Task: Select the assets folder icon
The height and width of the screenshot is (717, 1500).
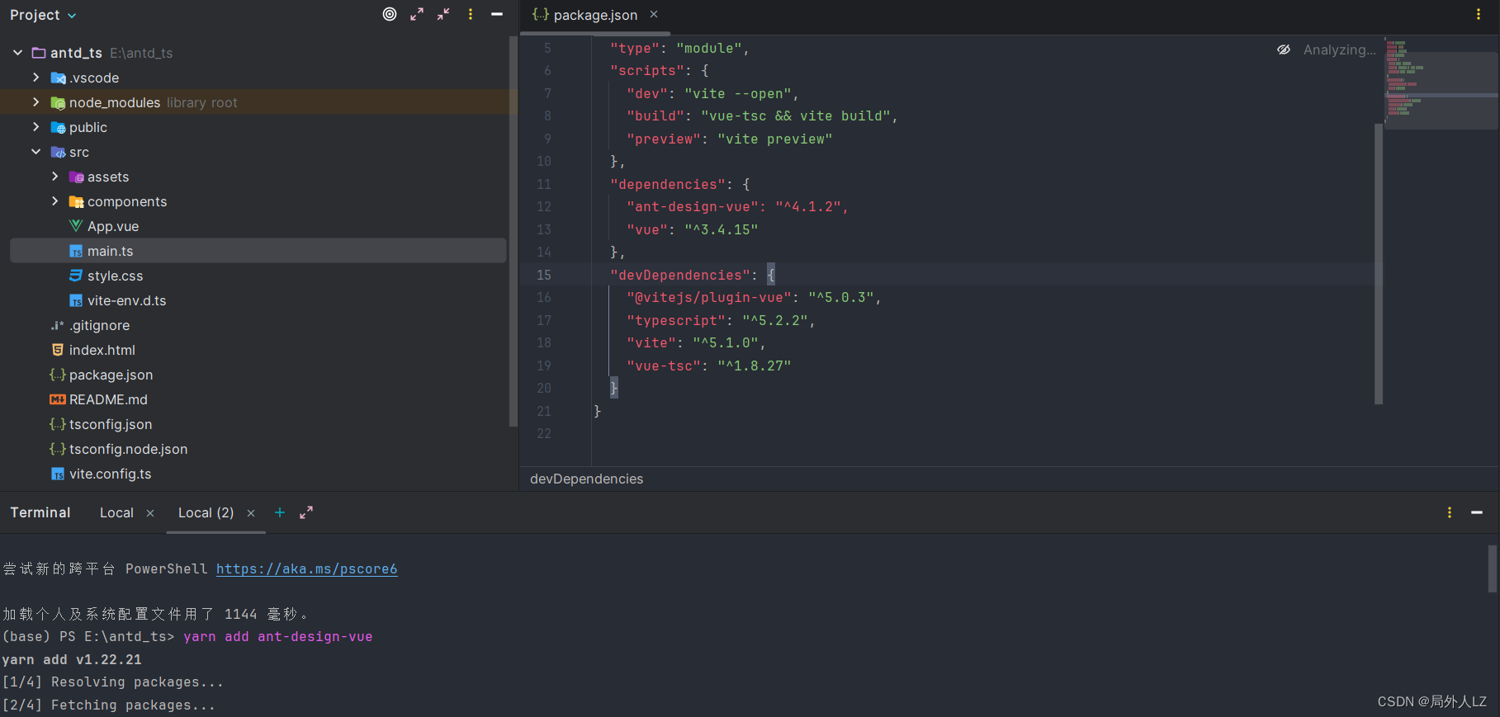Action: [76, 177]
